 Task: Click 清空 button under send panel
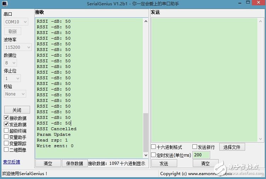click(206, 163)
